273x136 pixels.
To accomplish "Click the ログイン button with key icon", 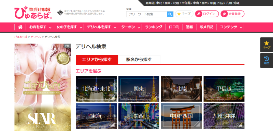I will pos(207,14).
